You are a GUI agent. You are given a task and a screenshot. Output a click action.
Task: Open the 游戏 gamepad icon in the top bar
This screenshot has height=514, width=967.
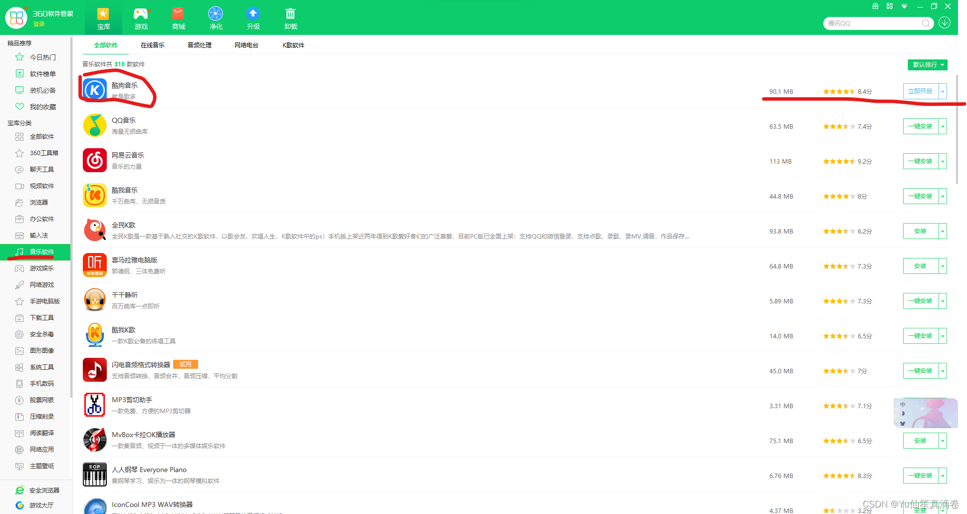pyautogui.click(x=141, y=14)
